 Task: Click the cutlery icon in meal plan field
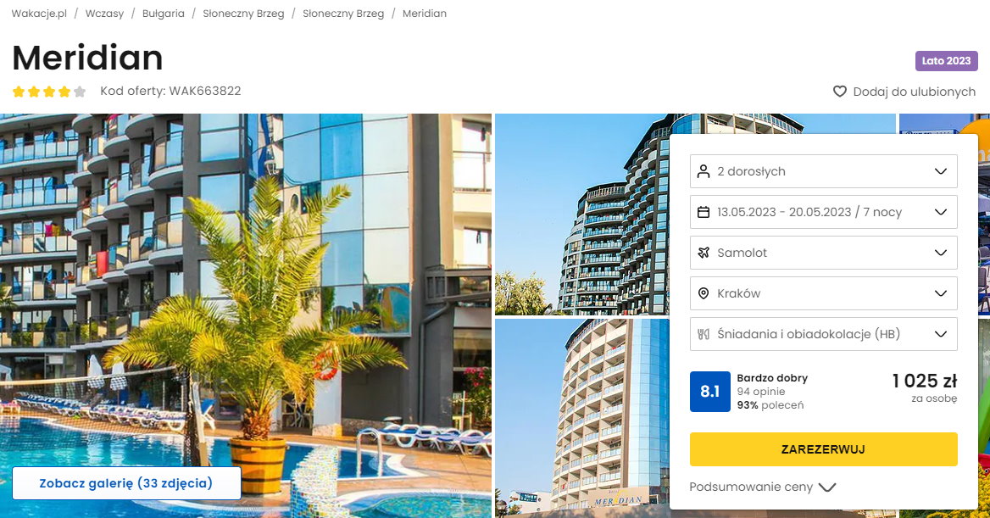704,334
